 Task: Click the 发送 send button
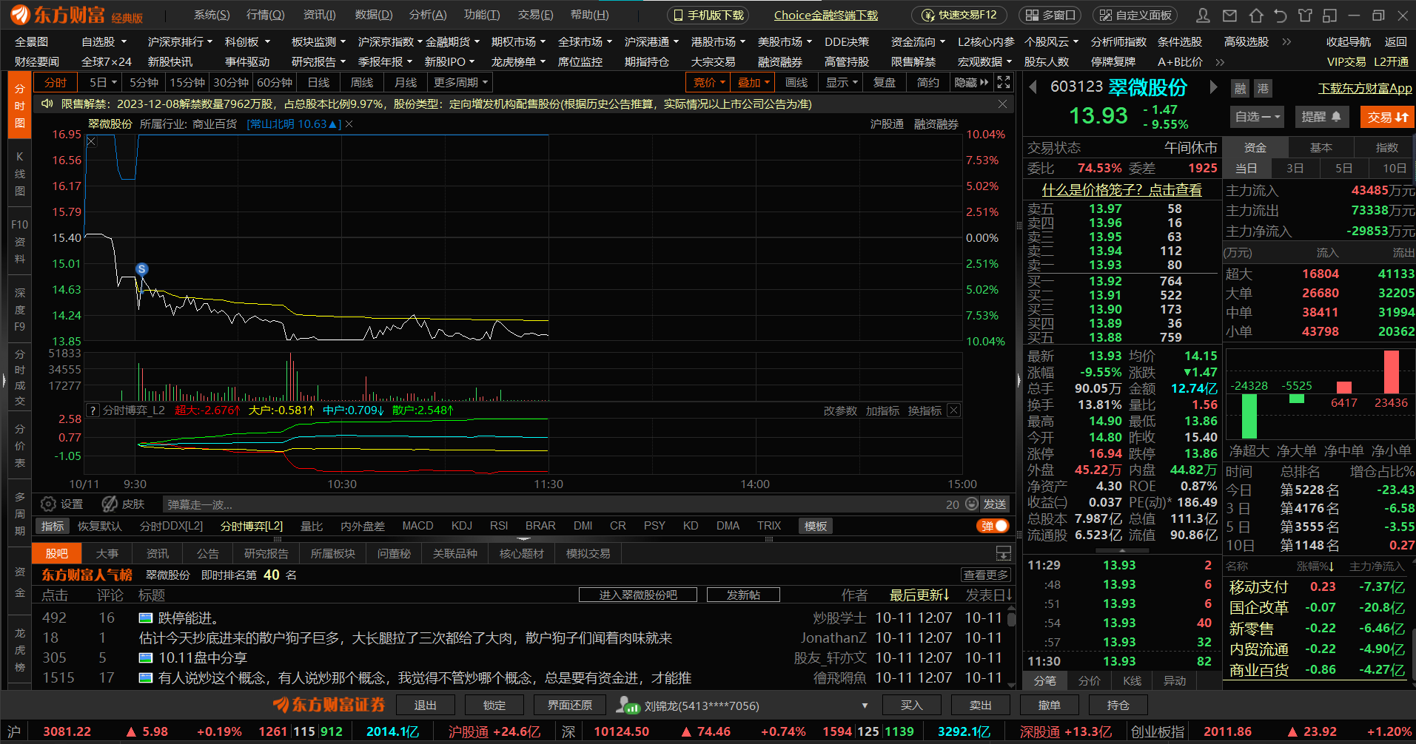pyautogui.click(x=995, y=504)
